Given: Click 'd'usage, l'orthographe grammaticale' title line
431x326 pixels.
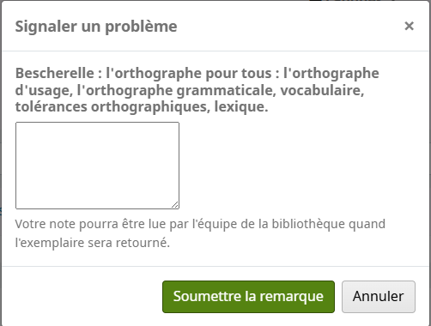Looking at the screenshot, I should pyautogui.click(x=145, y=90).
